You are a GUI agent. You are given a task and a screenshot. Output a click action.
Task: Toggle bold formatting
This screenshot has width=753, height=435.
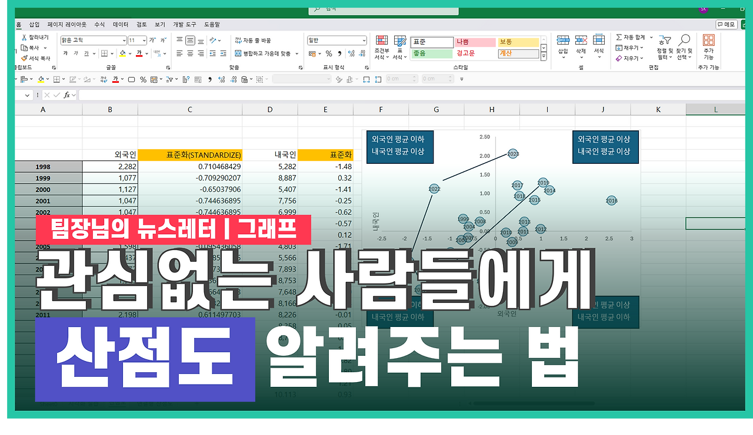tap(65, 52)
